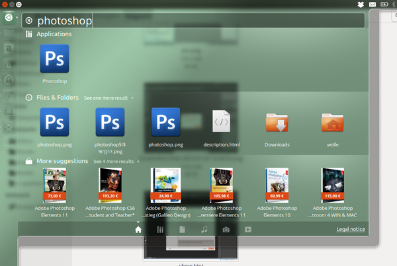Switch to the Home lens

coord(138,230)
